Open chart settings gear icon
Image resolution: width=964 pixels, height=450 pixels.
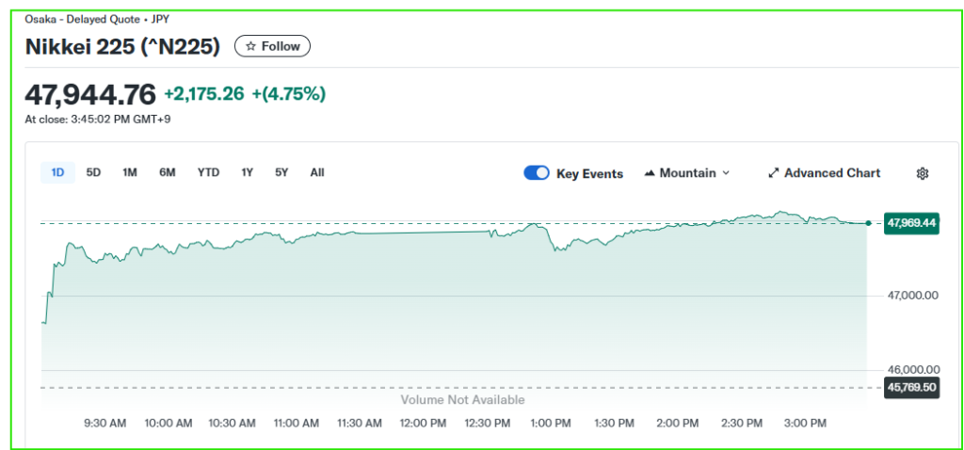(923, 173)
